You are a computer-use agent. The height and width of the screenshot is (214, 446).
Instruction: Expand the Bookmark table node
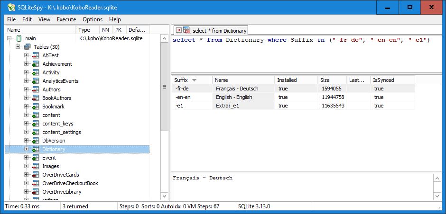coord(27,106)
